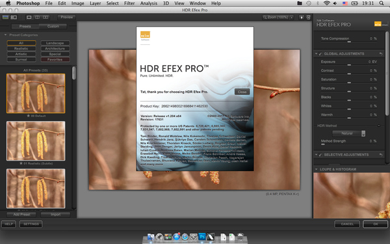Open App Store from the Dock
Screen dimensions: 390x244
tap(177, 237)
